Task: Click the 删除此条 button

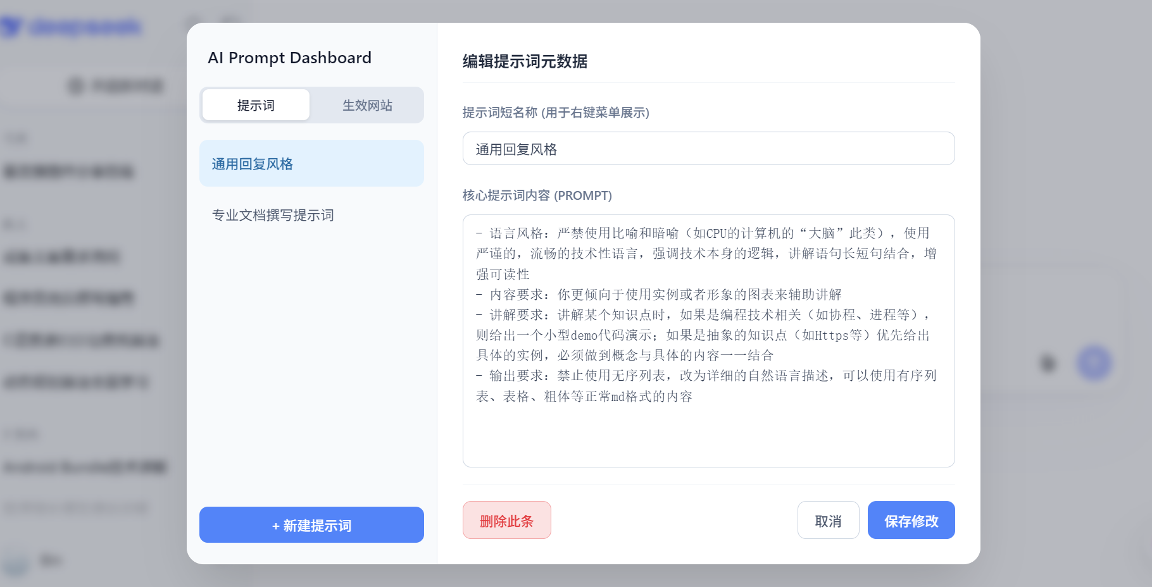Action: pyautogui.click(x=506, y=520)
